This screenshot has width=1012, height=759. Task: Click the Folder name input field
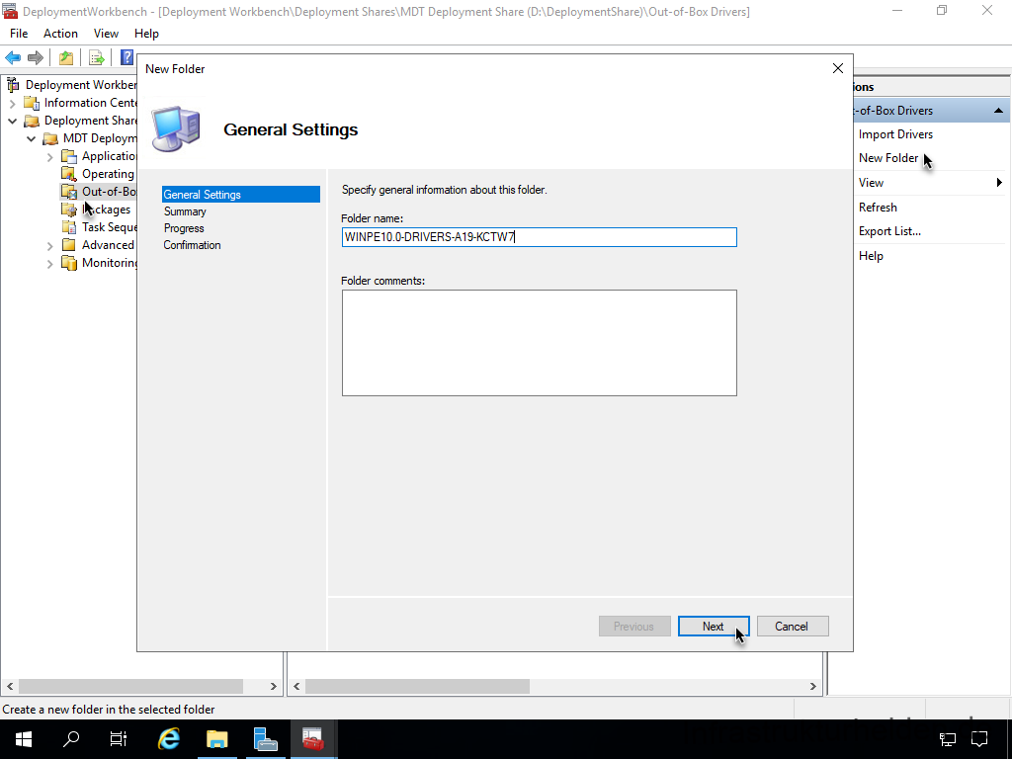pos(539,237)
